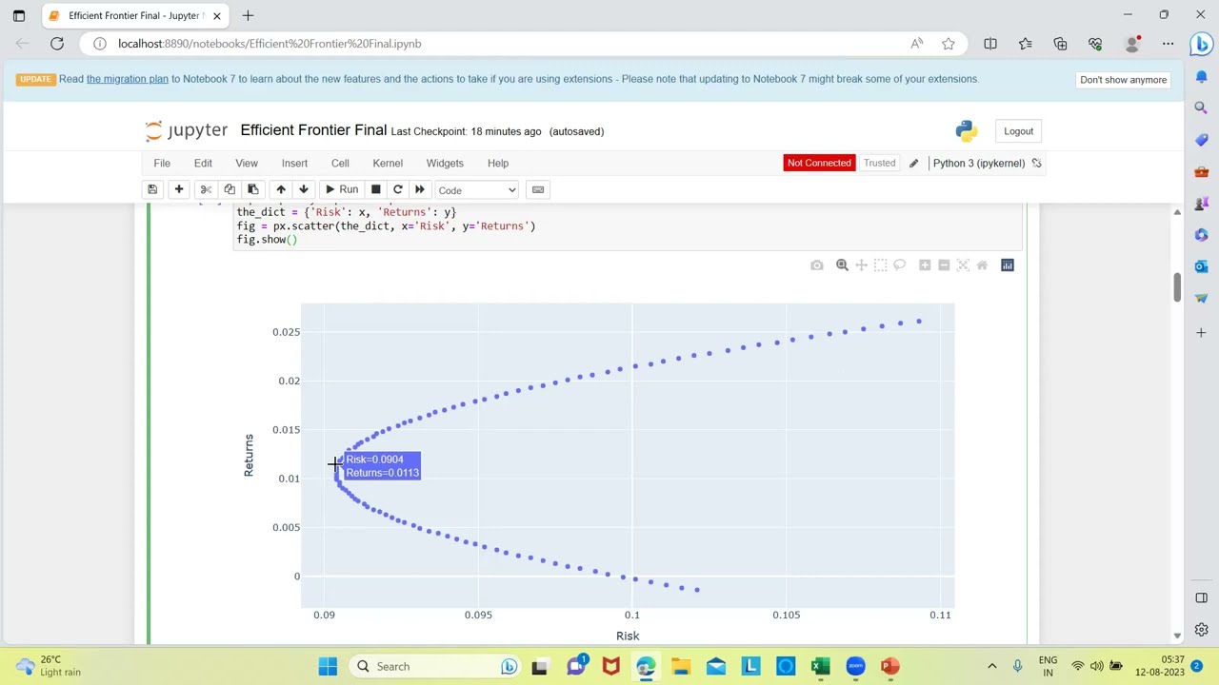
Task: Open the Insert menu
Action: (294, 163)
